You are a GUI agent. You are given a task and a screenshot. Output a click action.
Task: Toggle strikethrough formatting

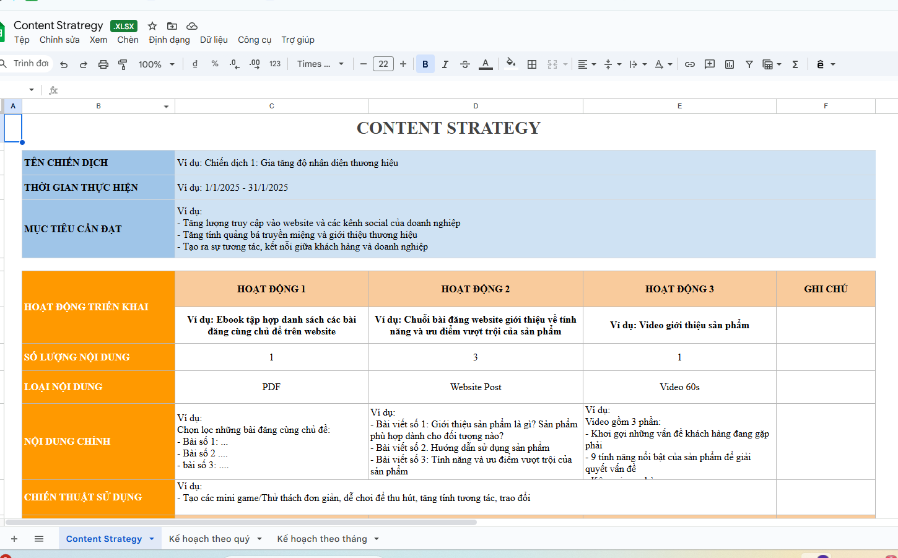[465, 64]
